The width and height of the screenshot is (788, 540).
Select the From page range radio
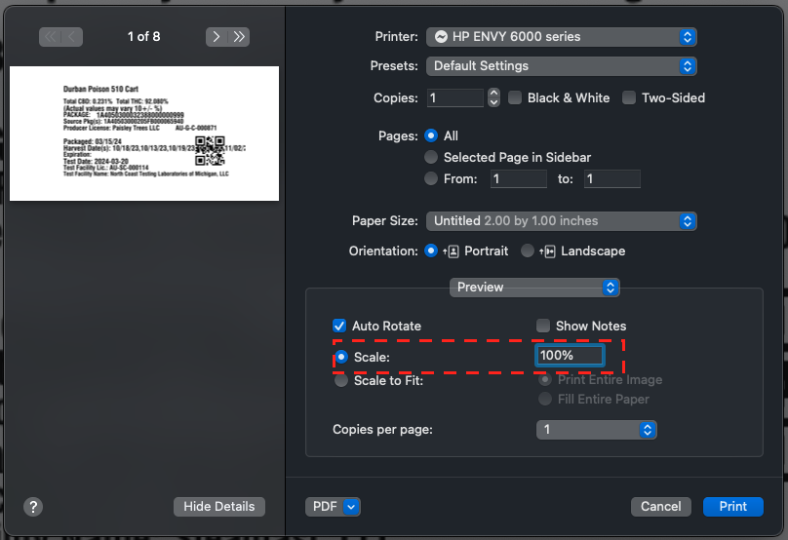click(431, 178)
